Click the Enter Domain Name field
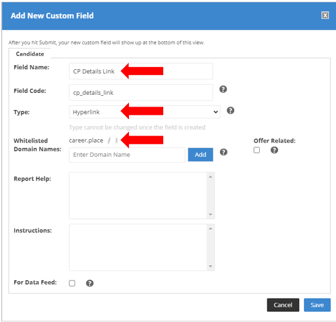This screenshot has height=322, width=336. pos(127,154)
